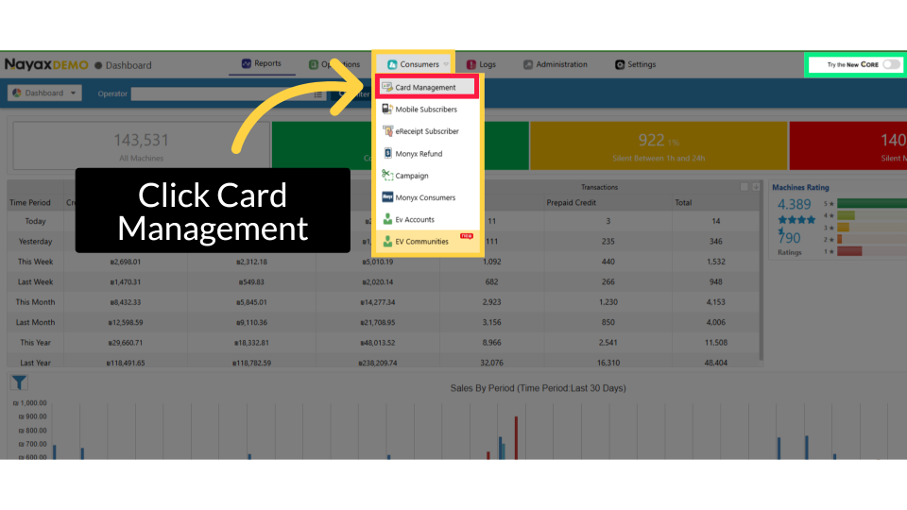Click the eReceipt Subscriber icon

(x=387, y=131)
